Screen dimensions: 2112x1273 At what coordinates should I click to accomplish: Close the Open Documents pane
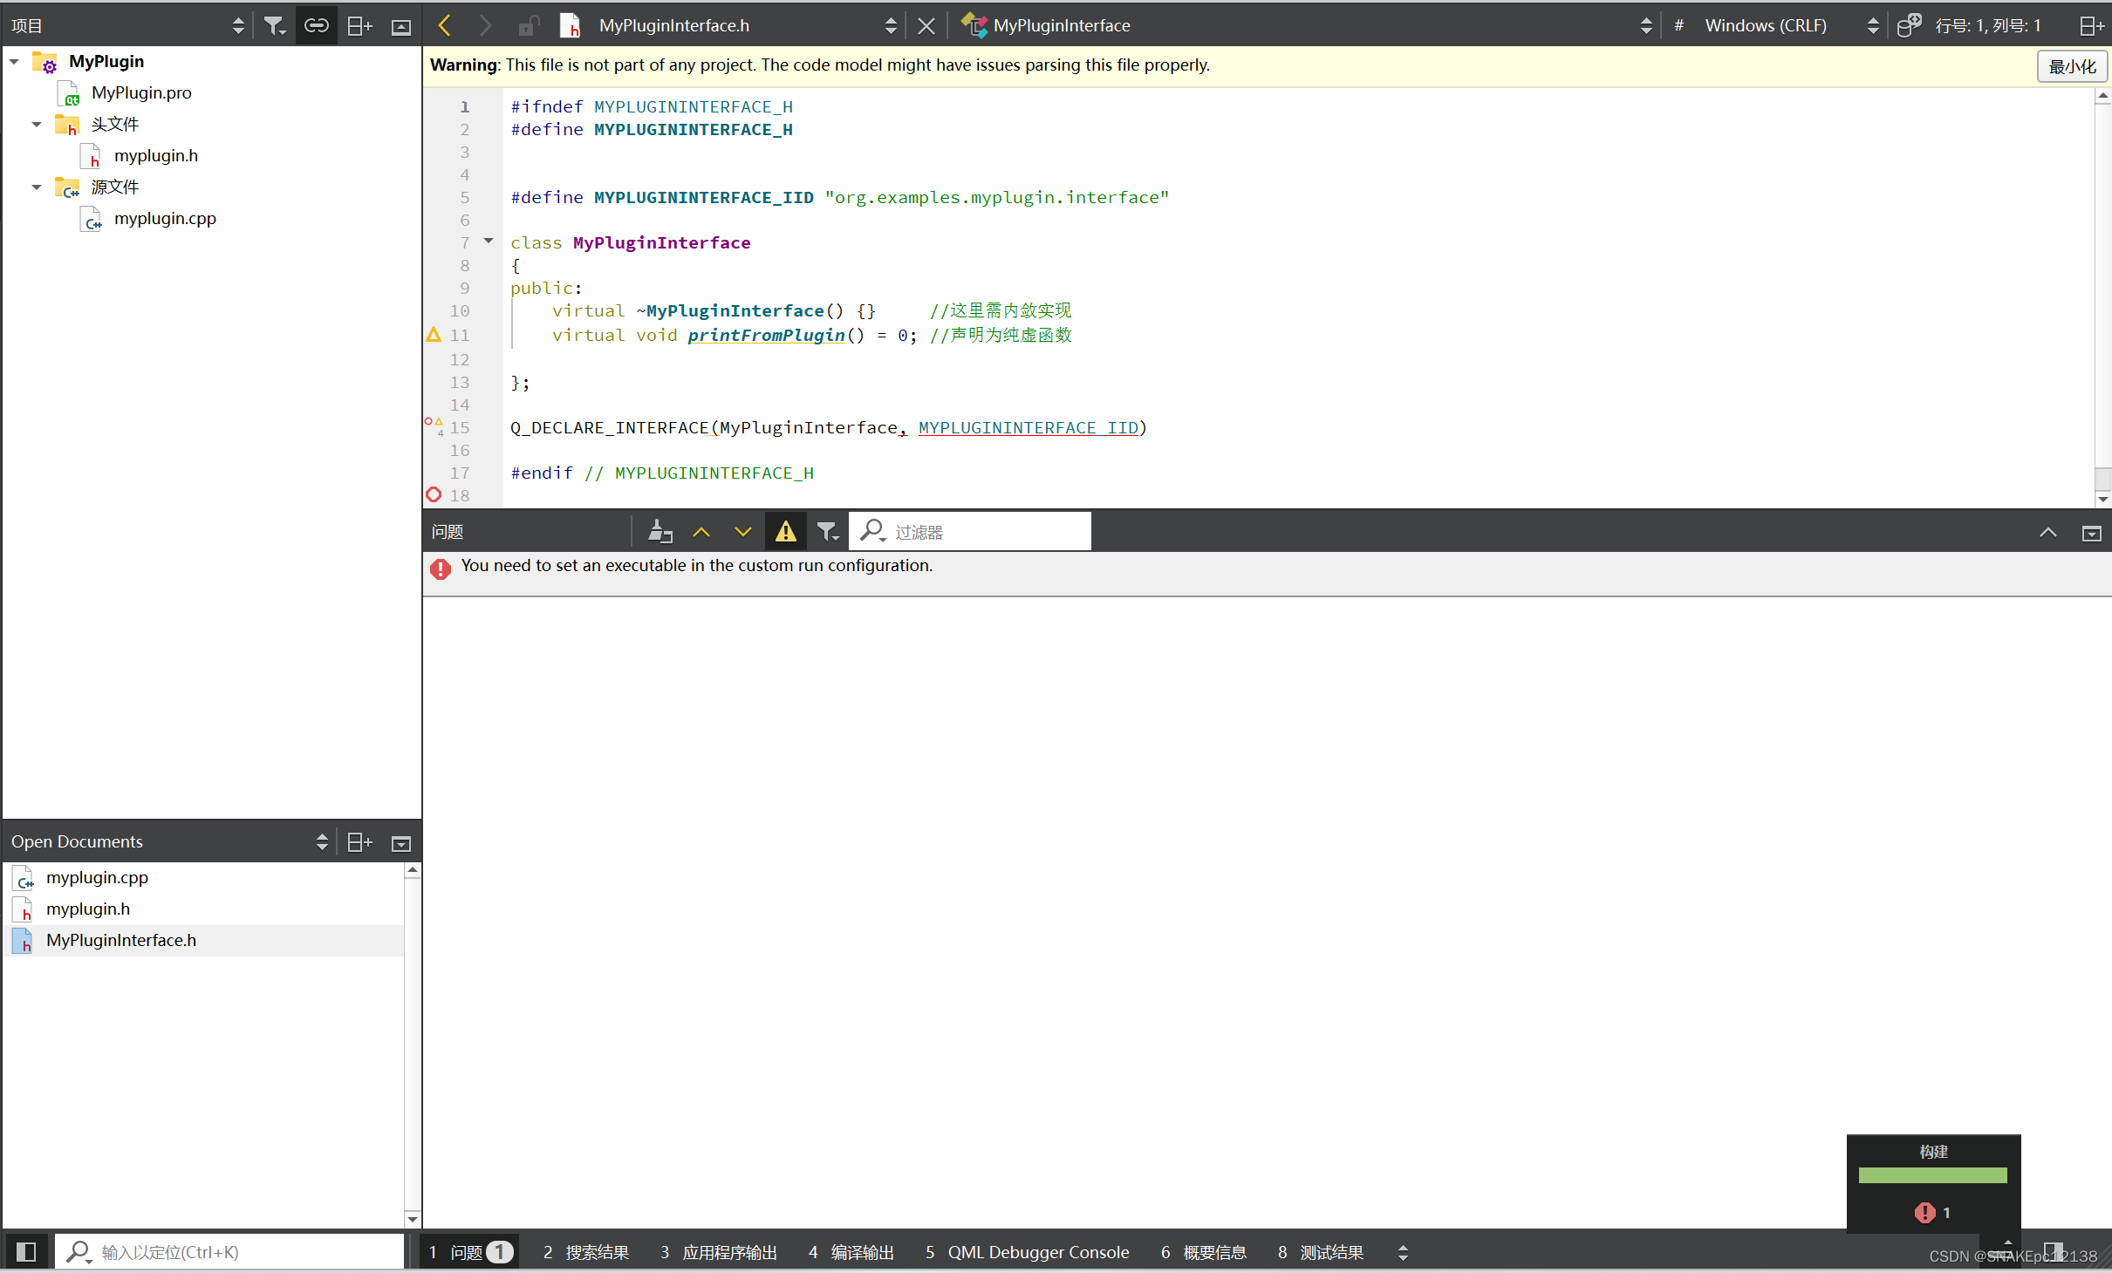[x=401, y=843]
